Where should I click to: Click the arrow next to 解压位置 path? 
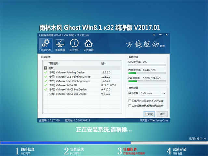click(x=164, y=93)
